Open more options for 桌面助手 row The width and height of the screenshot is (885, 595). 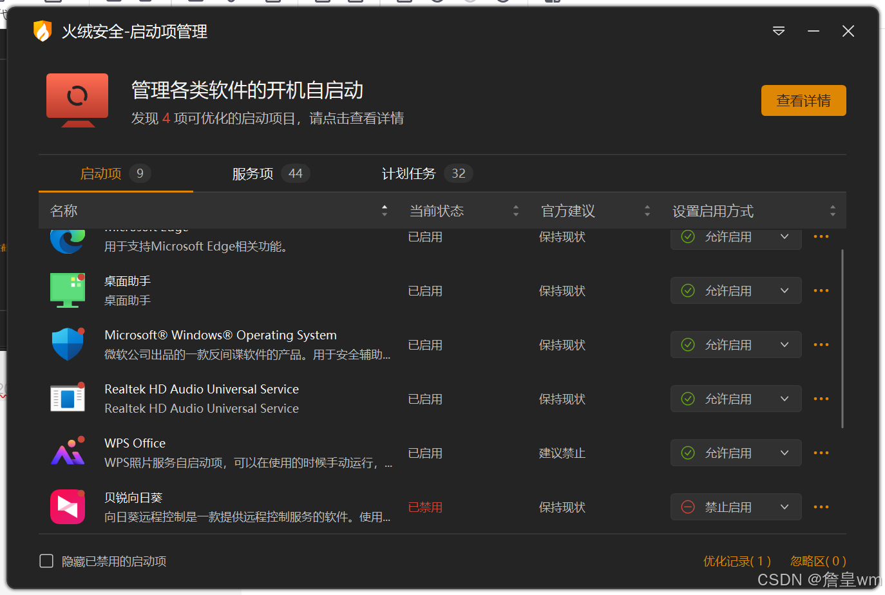[x=821, y=291]
